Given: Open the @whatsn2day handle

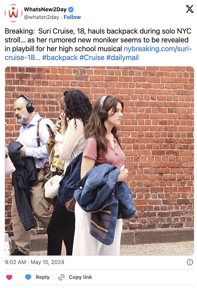Looking at the screenshot, I should pyautogui.click(x=42, y=17).
